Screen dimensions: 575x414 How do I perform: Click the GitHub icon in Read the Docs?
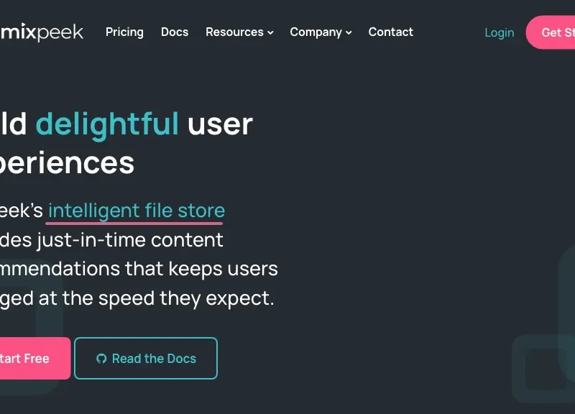(x=101, y=359)
